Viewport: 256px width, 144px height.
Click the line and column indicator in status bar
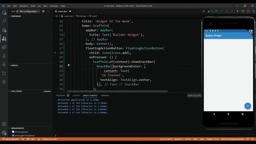click(x=166, y=139)
